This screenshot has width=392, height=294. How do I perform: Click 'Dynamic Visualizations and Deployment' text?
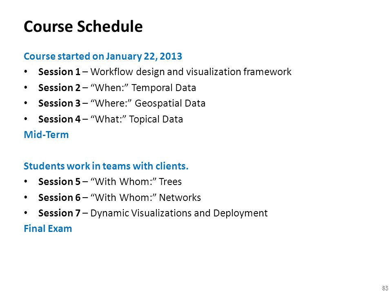179,213
